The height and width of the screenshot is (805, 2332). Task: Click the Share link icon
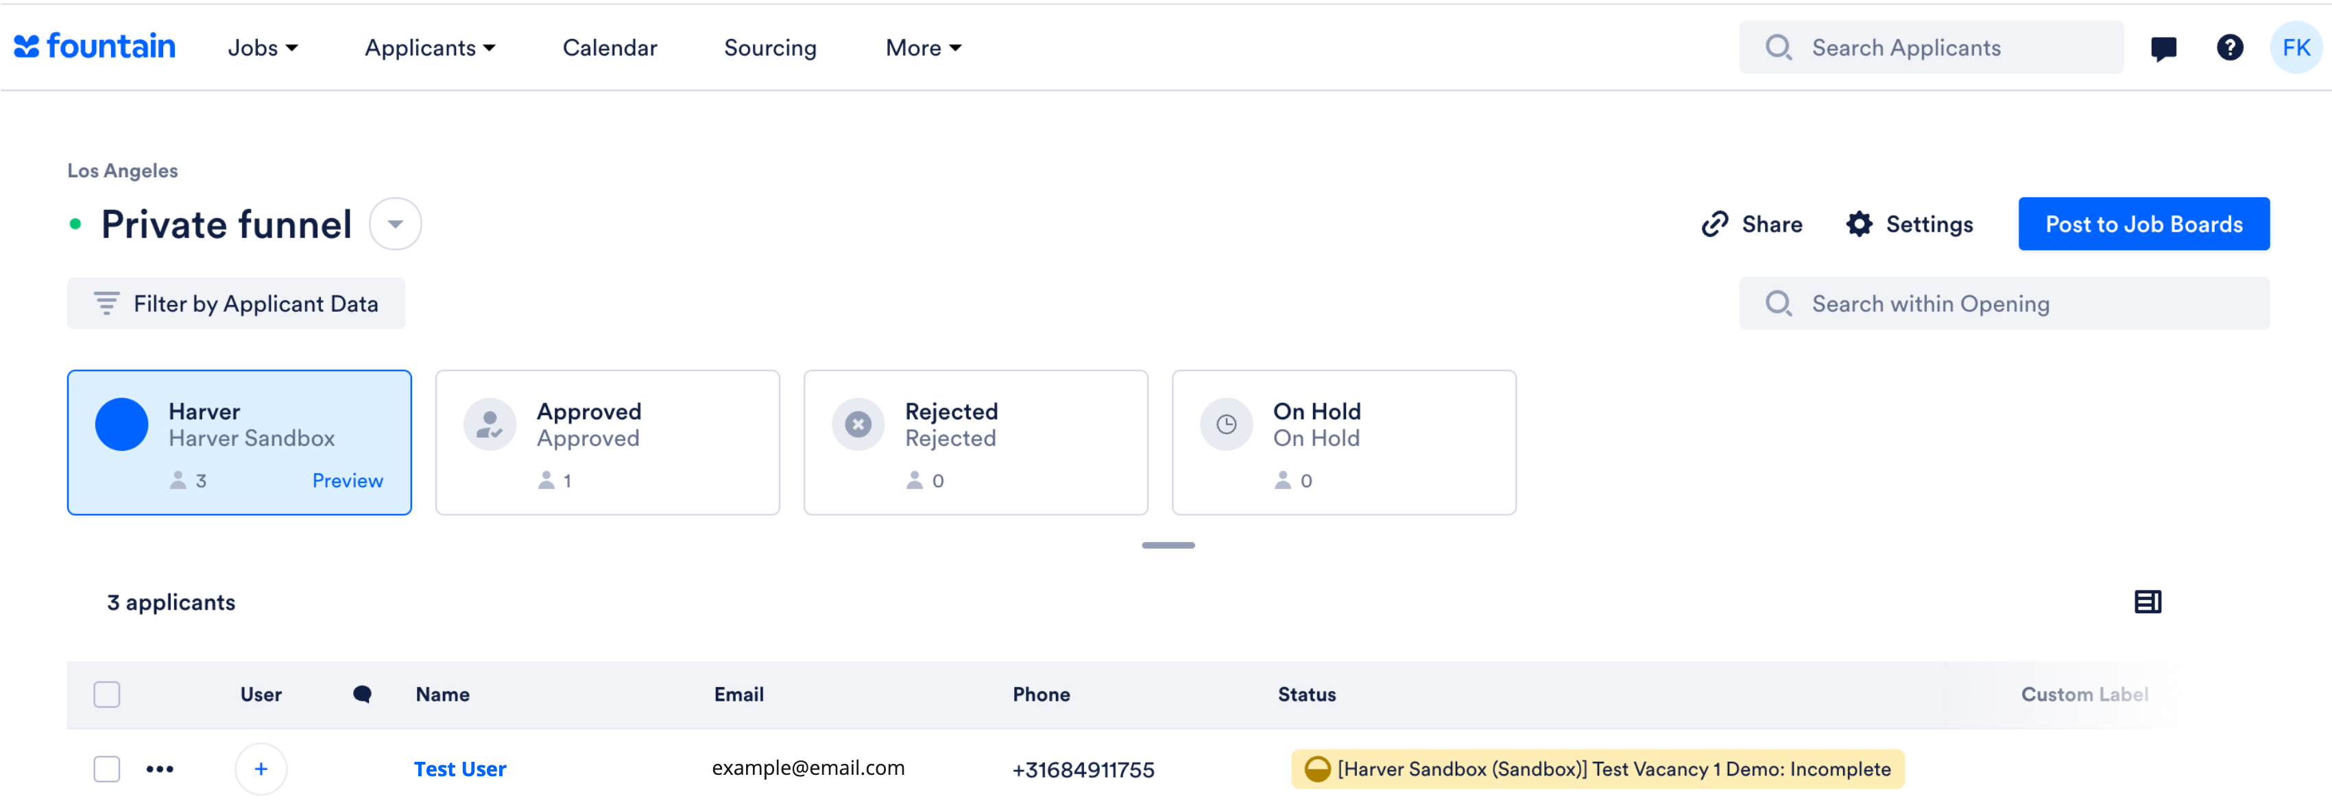pos(1716,224)
